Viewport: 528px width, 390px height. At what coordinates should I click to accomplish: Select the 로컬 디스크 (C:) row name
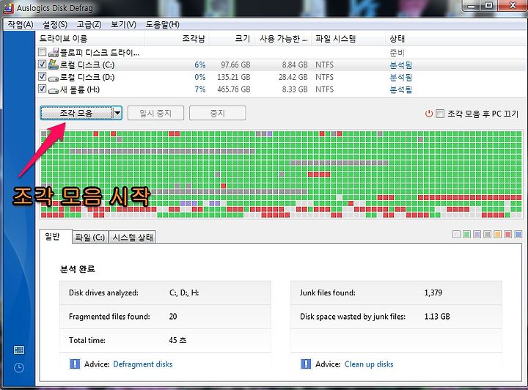tap(87, 65)
